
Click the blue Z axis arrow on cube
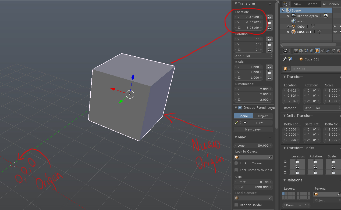click(x=132, y=77)
